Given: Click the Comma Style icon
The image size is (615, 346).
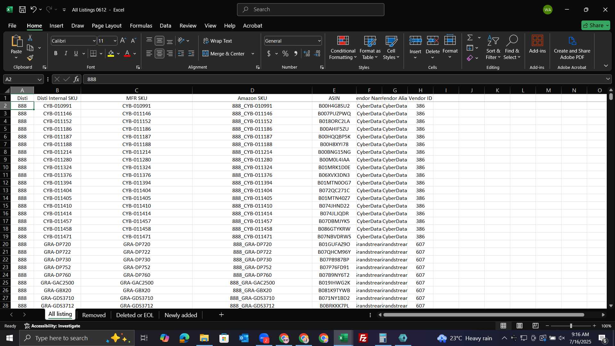Looking at the screenshot, I should [296, 54].
